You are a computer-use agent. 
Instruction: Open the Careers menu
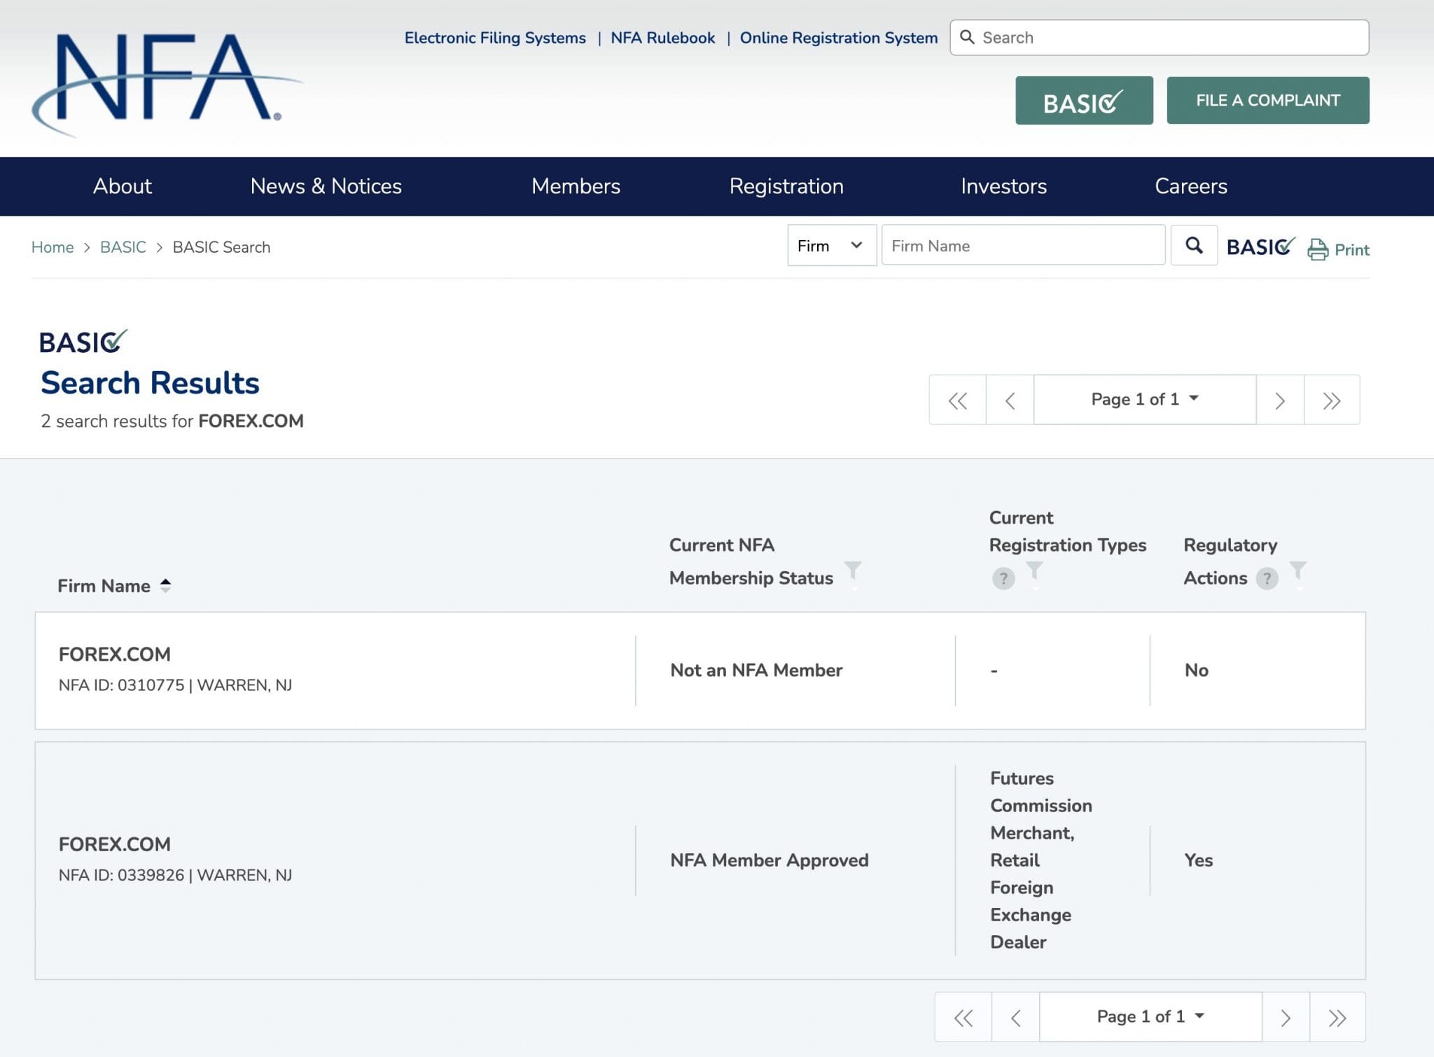[1190, 186]
